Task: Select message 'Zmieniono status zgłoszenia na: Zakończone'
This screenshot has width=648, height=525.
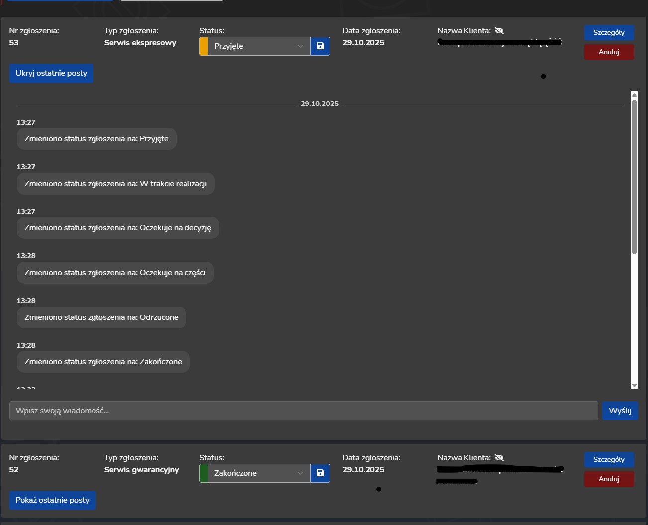Action: [x=103, y=362]
